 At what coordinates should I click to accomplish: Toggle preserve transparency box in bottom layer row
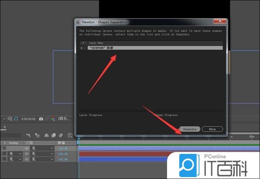(4, 159)
